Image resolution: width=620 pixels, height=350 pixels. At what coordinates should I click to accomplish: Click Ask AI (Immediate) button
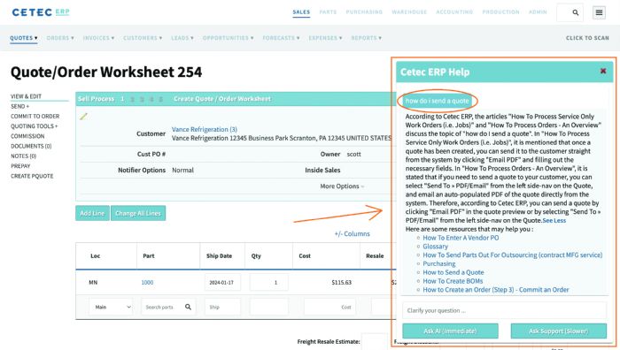pyautogui.click(x=450, y=331)
